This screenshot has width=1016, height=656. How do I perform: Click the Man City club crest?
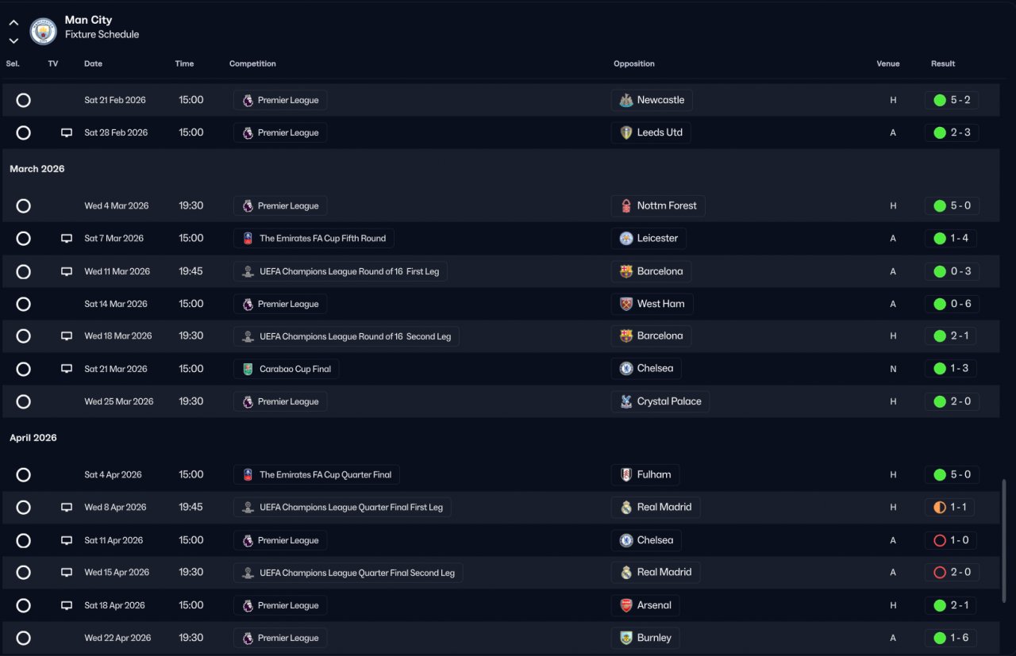(43, 30)
